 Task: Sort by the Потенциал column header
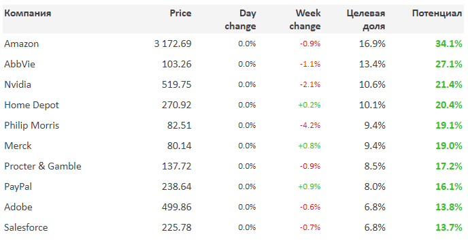pos(437,14)
